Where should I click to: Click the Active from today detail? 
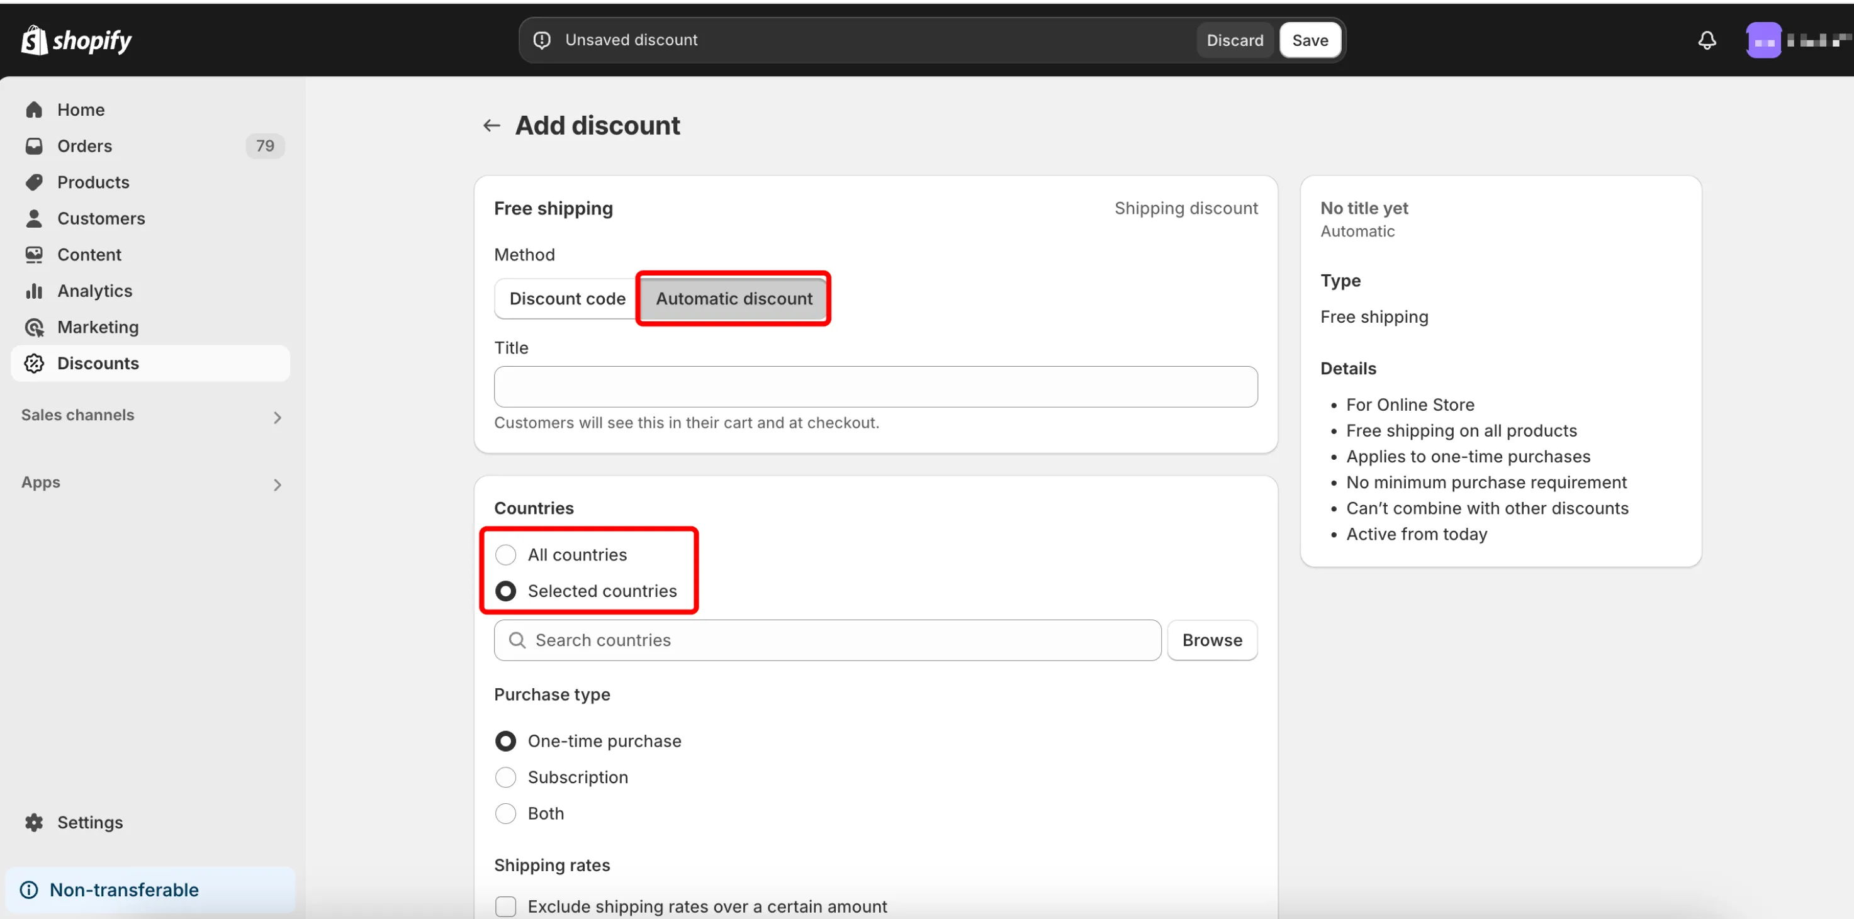click(1417, 534)
